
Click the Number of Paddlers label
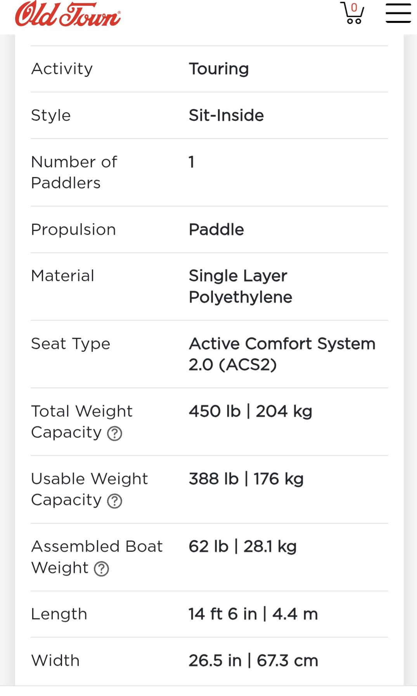coord(74,172)
